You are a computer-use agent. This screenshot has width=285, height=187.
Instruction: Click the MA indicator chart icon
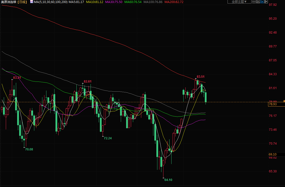[32, 2]
